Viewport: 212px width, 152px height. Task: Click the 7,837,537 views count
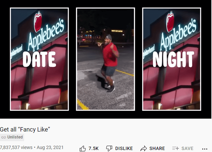pos(16,147)
